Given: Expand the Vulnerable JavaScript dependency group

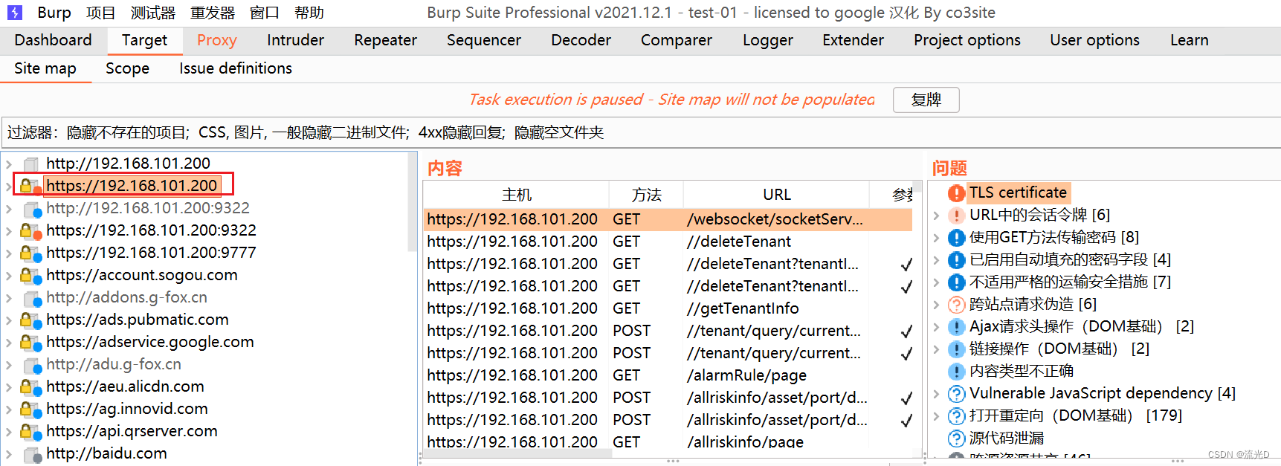Looking at the screenshot, I should coord(937,394).
